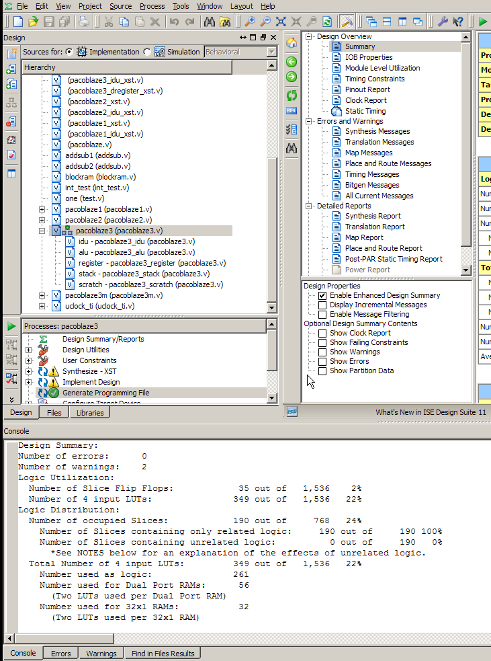
Task: Check Show Partition Data option
Action: pos(322,371)
